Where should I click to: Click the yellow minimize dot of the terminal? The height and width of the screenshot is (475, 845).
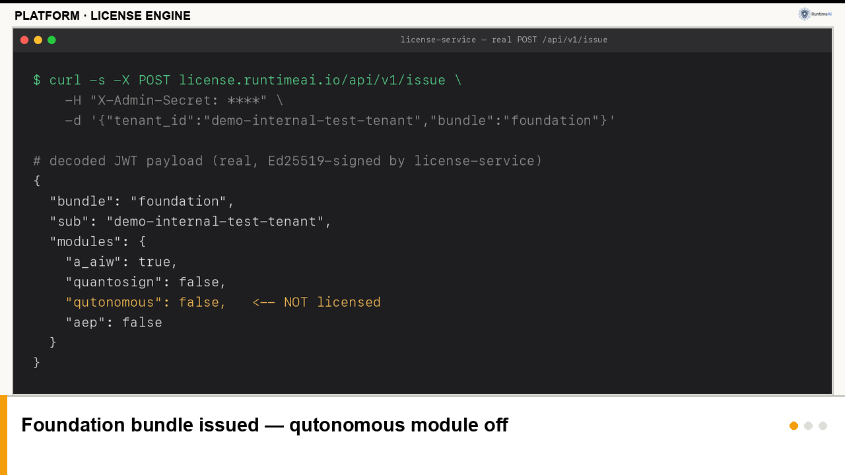point(38,40)
